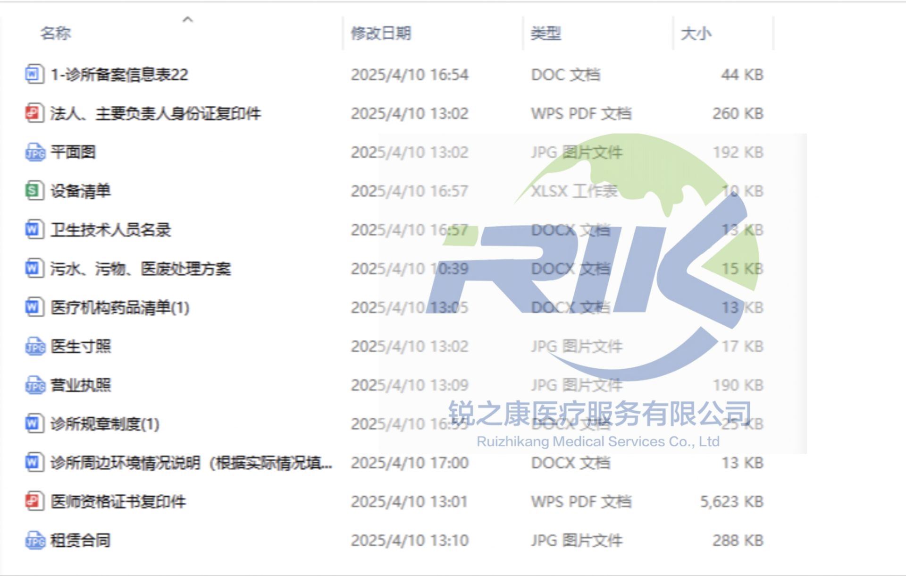Screen dimensions: 906x576
Task: Sort by the 名称 column header
Action: click(56, 33)
